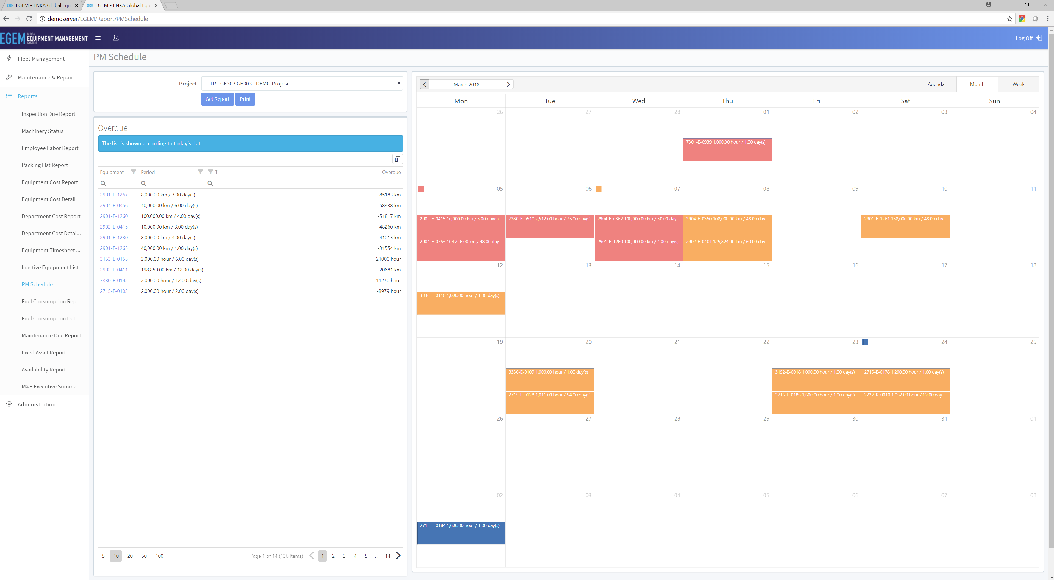Click the blue 2715-E-0184 calendar event

461,532
